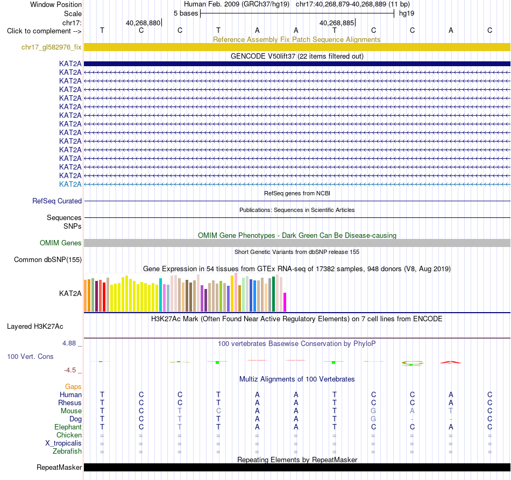511x480 pixels.
Task: Click the '5 bases' scale bar
Action: pos(297,13)
